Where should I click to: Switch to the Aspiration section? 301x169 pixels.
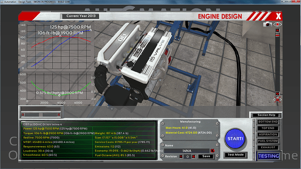268,135
